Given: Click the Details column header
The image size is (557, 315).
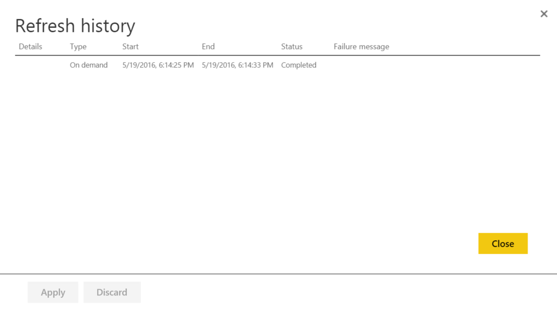Looking at the screenshot, I should tap(30, 46).
